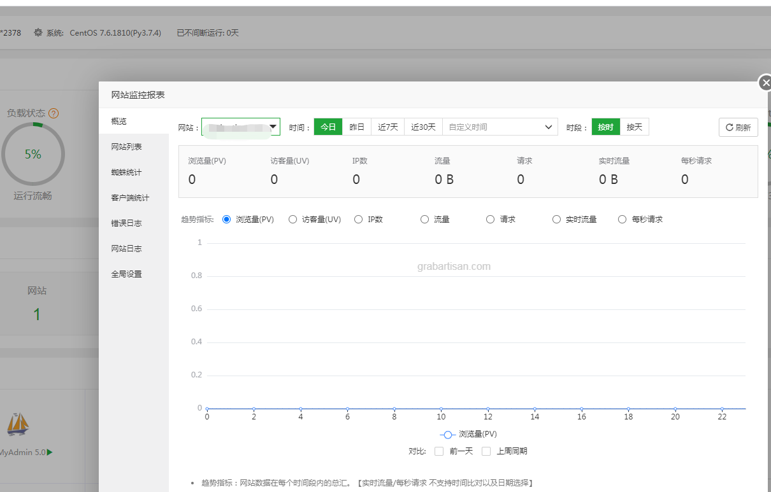
Task: Click the chart data point at hour 12
Action: pos(488,409)
